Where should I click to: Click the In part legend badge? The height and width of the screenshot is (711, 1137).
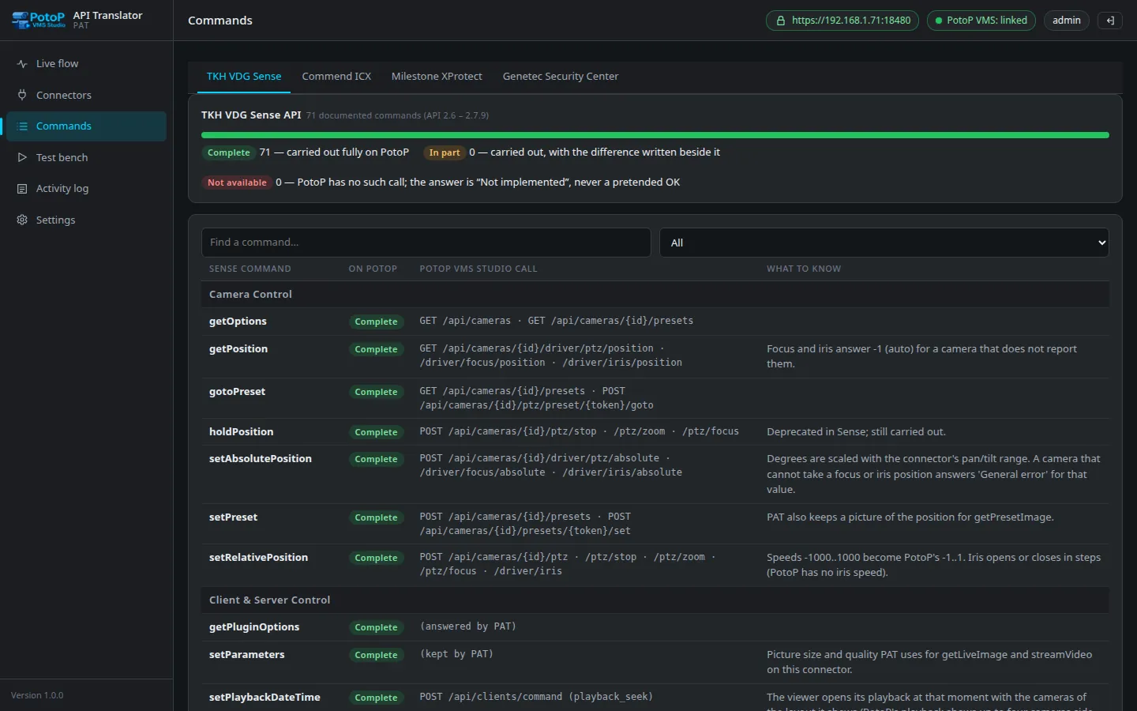click(445, 152)
